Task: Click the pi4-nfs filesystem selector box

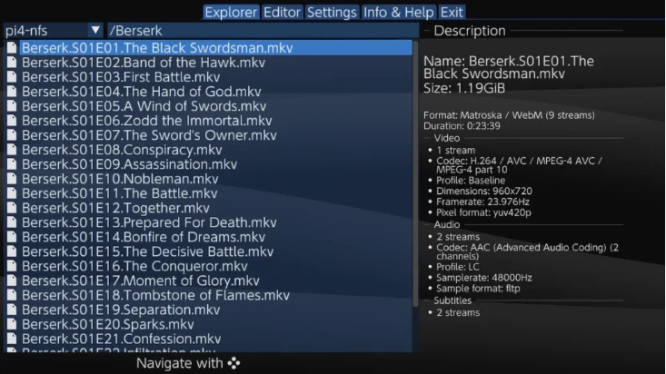Action: click(x=54, y=31)
